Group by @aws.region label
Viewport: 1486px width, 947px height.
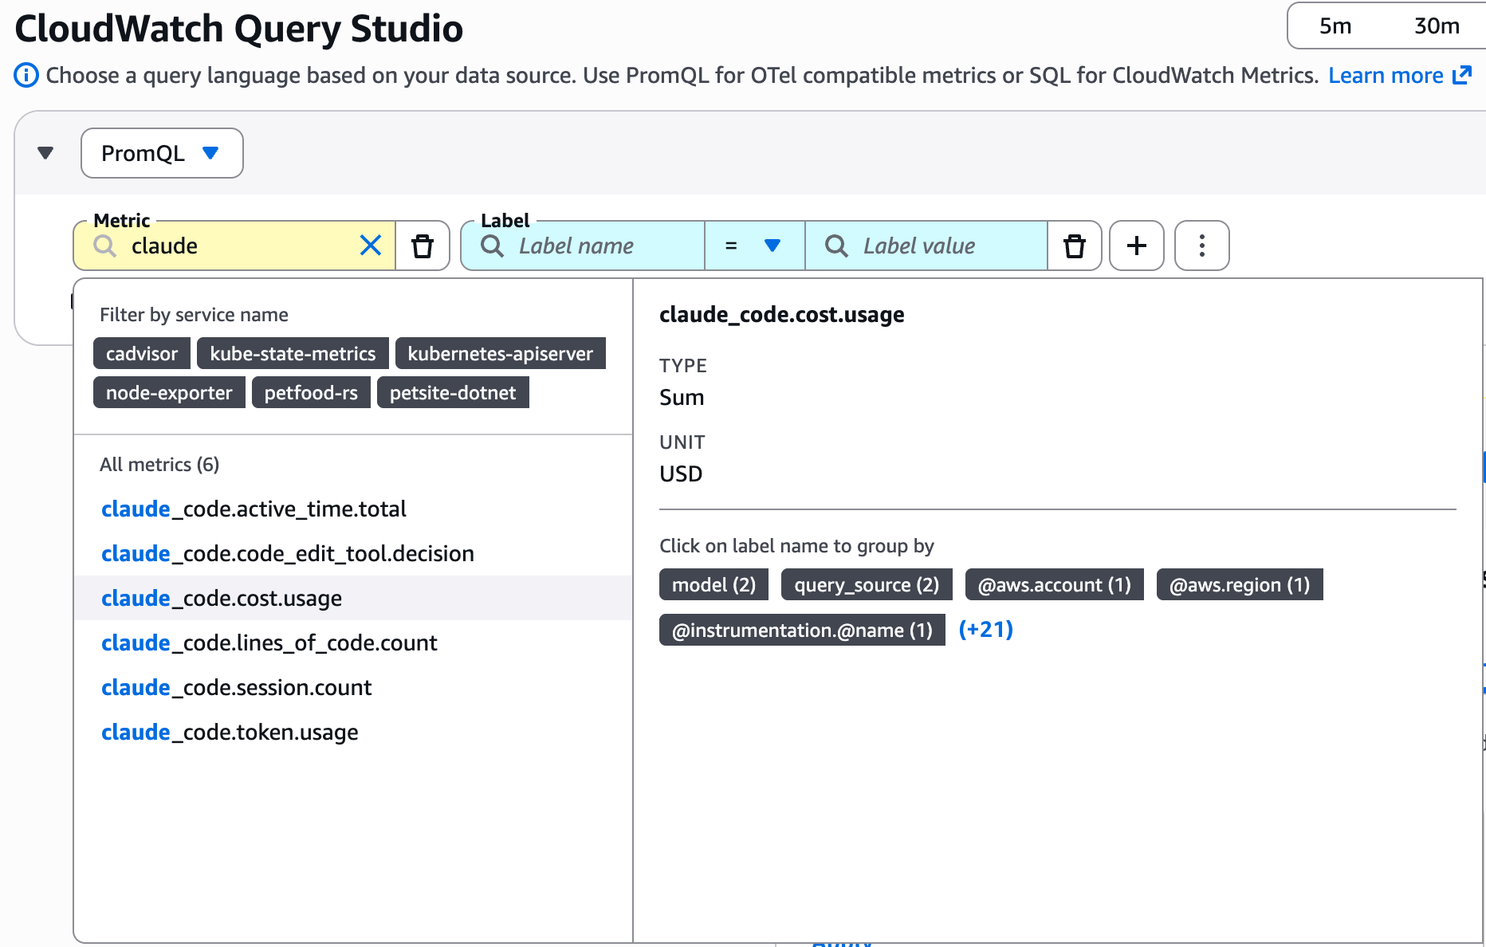point(1240,584)
